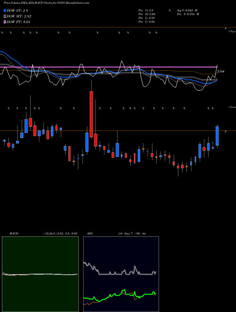Click the magenta DOW PT legend swatch
236x312 pixels.
(x=5, y=22)
